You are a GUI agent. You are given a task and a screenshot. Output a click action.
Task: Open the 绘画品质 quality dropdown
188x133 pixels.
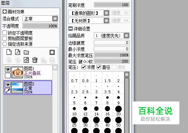tap(127, 36)
